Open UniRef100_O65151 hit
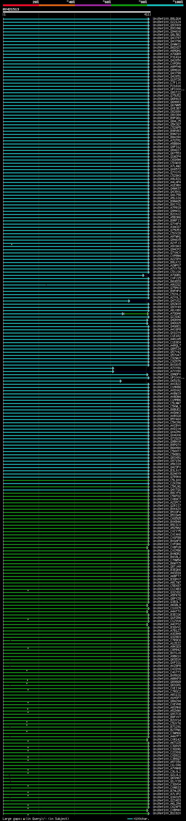This screenshot has width=186, height=821. 167,381
